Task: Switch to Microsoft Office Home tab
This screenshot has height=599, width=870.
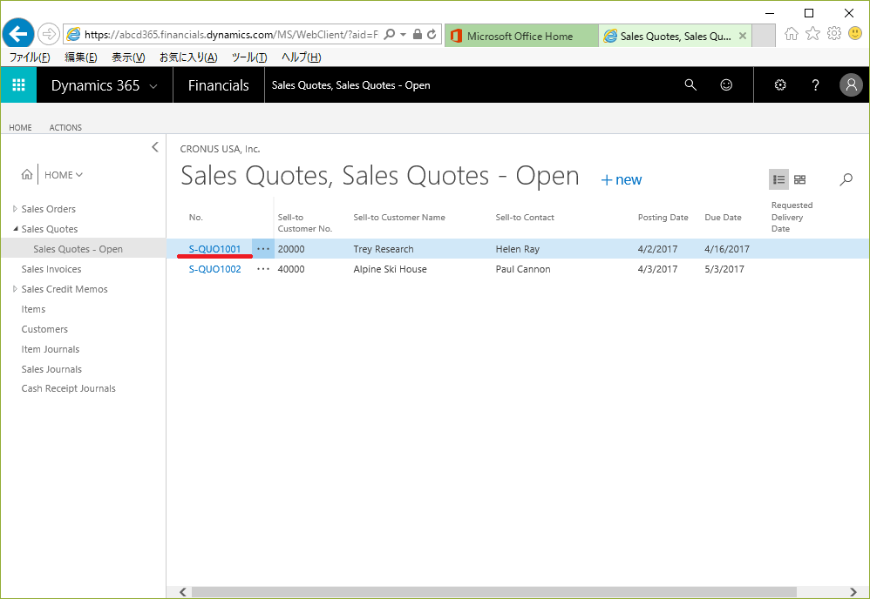Action: click(x=521, y=36)
